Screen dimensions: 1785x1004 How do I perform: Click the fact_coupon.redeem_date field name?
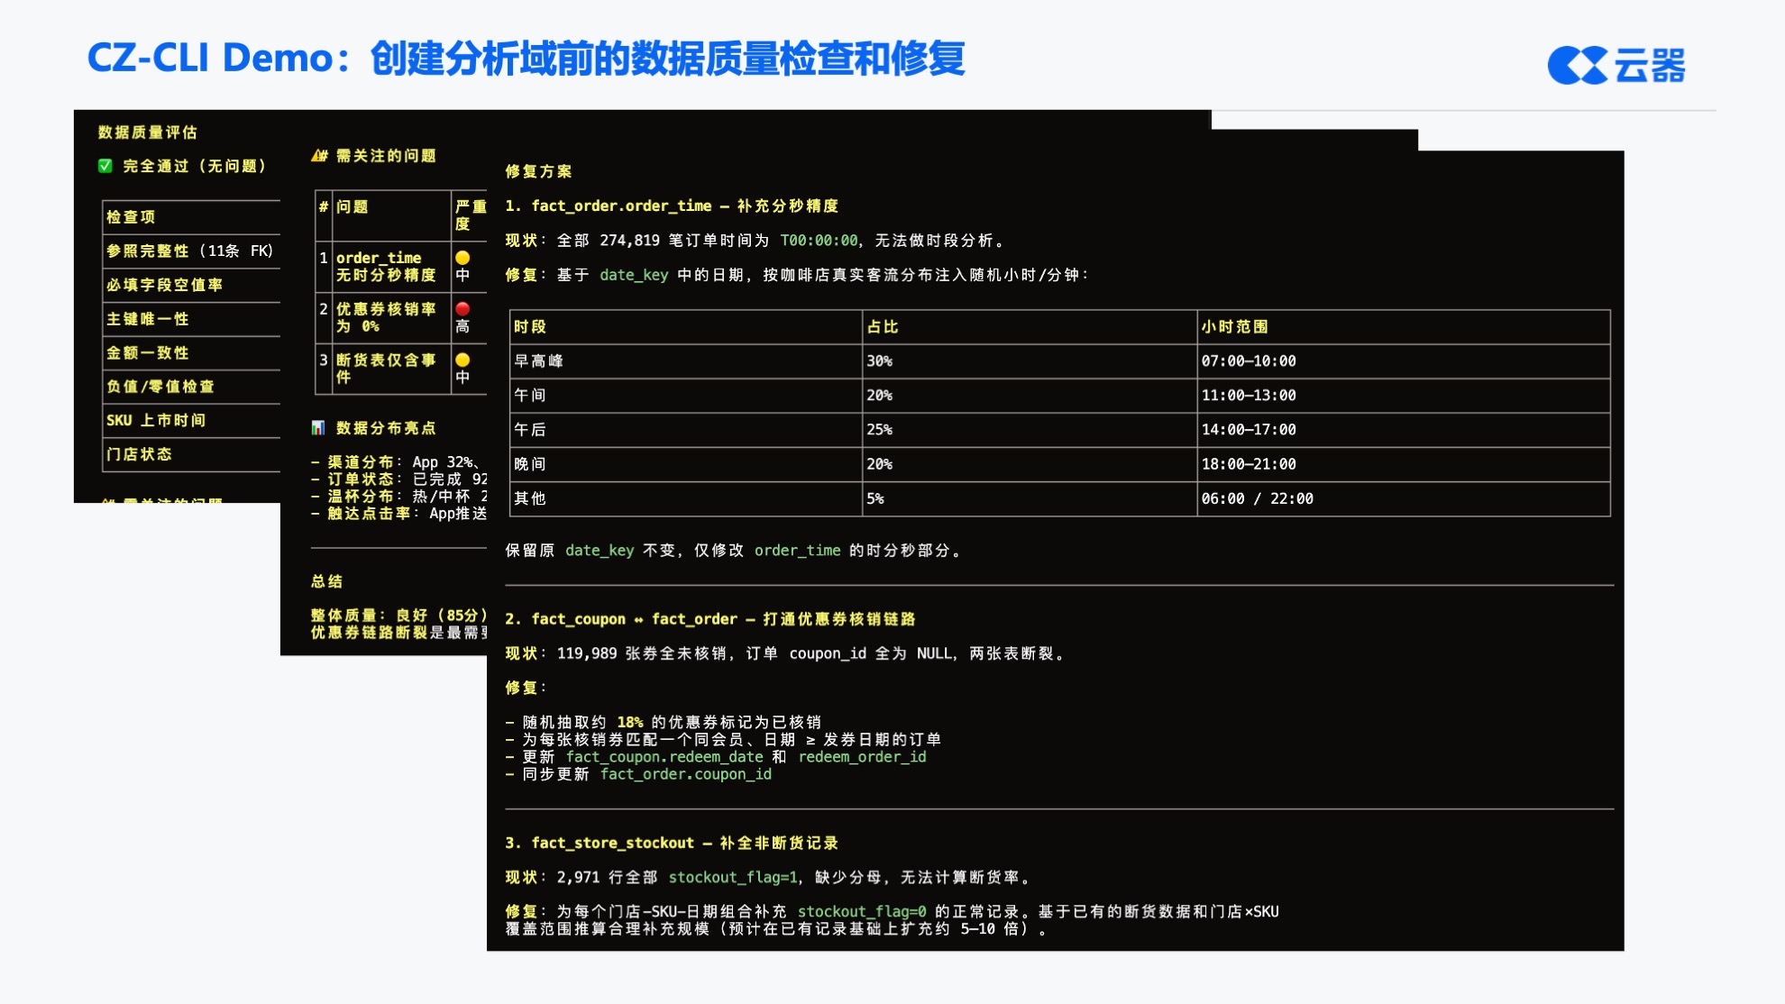(x=664, y=757)
